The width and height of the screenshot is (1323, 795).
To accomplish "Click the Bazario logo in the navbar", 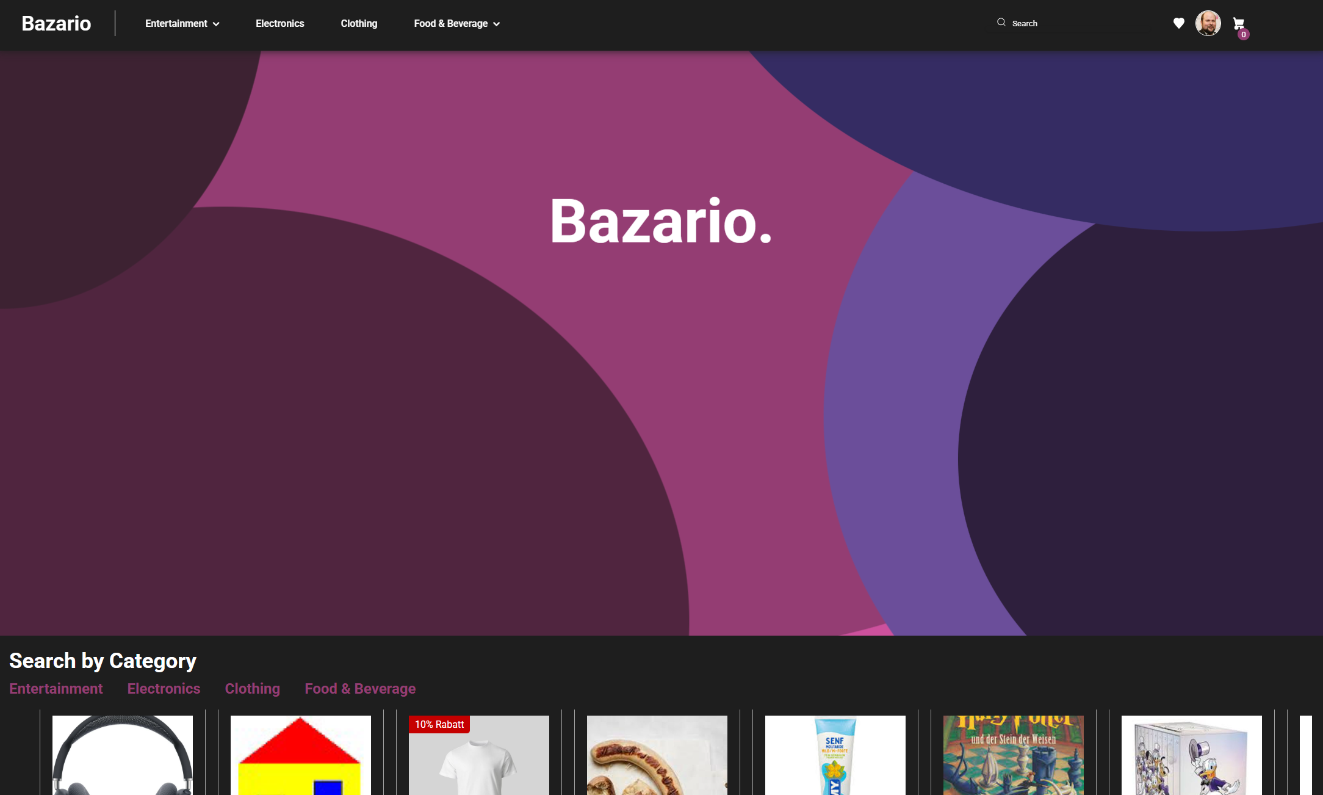I will pyautogui.click(x=56, y=23).
